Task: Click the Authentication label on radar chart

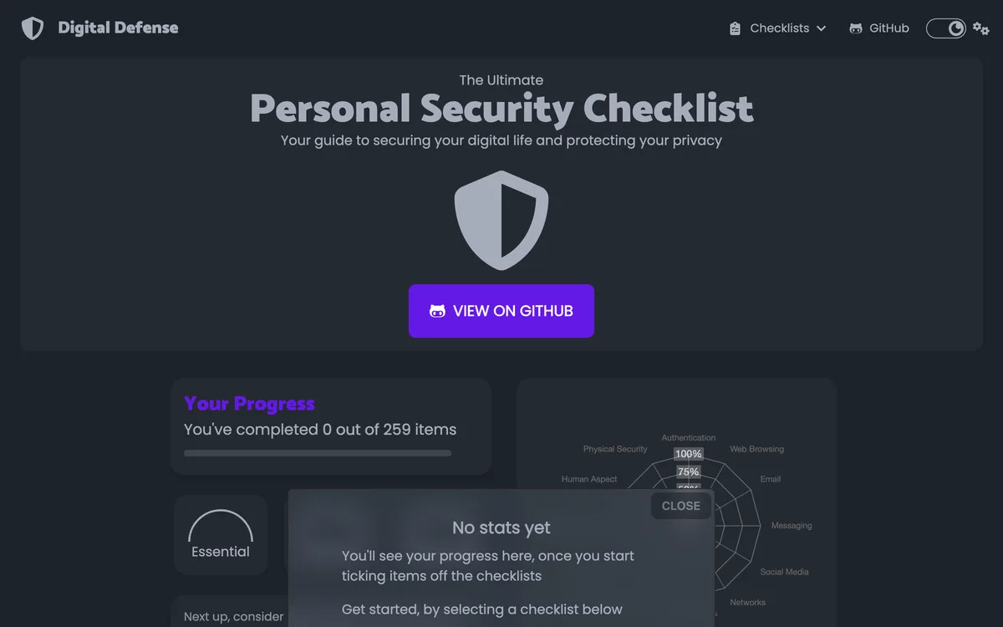Action: pos(689,437)
